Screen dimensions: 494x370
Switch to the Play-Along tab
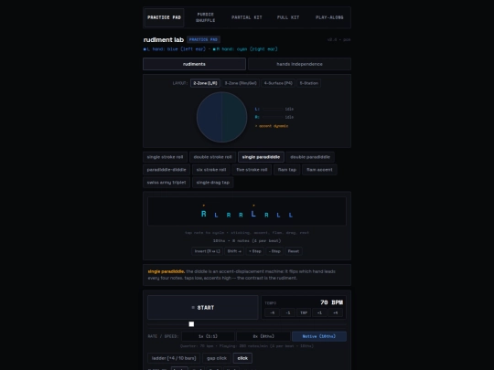pos(329,17)
